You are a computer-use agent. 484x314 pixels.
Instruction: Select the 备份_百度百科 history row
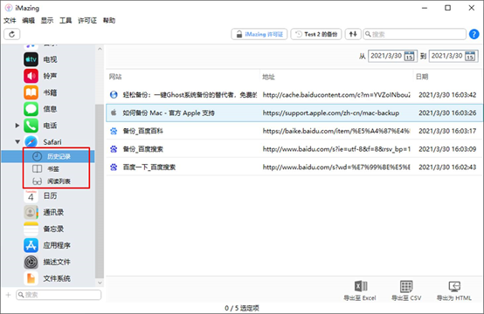click(x=294, y=132)
